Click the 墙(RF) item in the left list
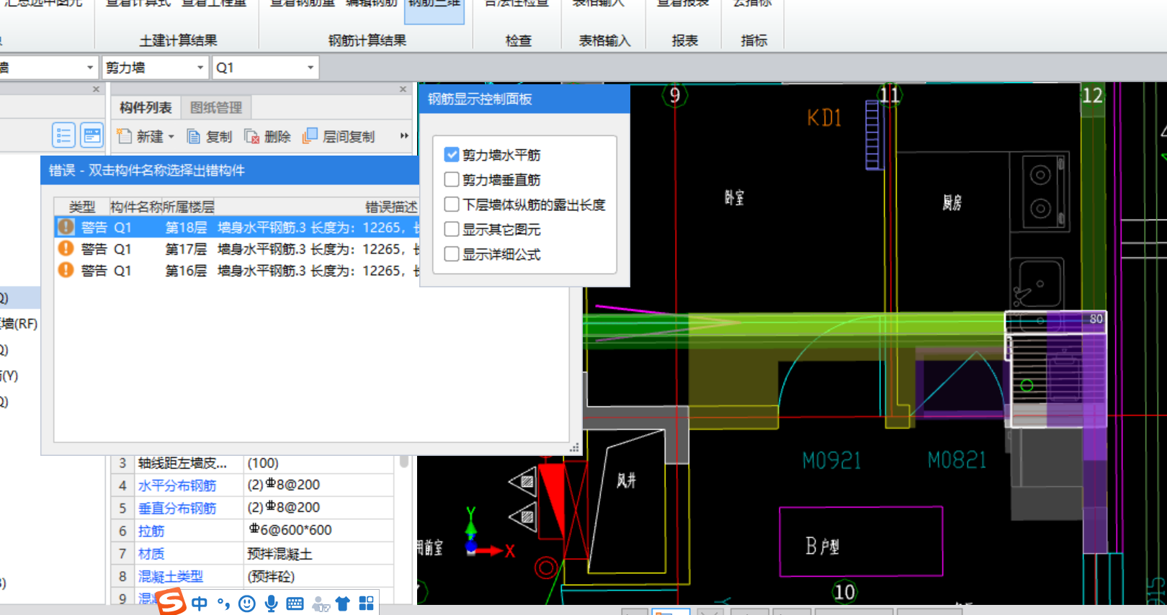The image size is (1167, 615). click(x=19, y=324)
